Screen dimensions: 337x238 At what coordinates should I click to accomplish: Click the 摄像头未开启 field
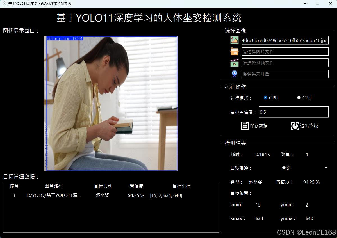tap(285, 74)
